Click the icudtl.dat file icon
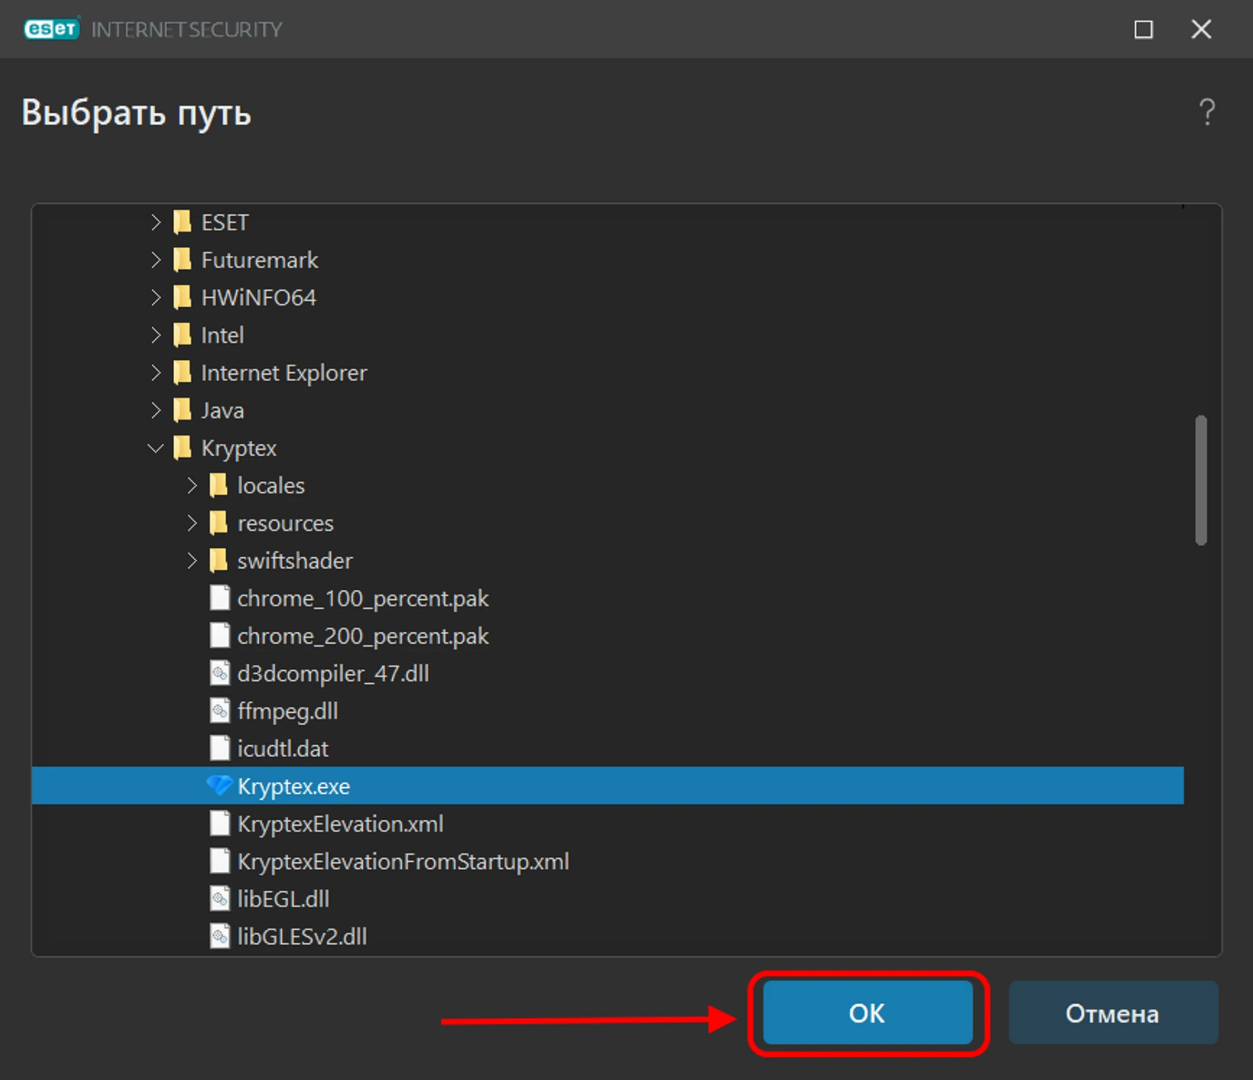The width and height of the screenshot is (1253, 1080). pos(219,748)
